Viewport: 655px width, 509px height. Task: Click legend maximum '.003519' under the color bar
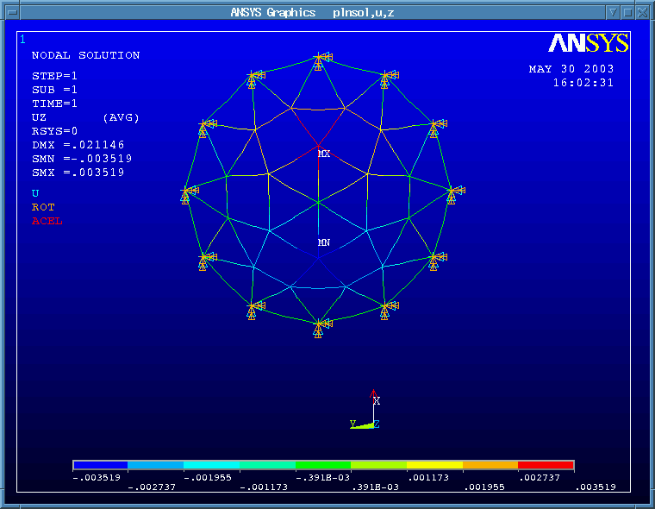click(596, 487)
